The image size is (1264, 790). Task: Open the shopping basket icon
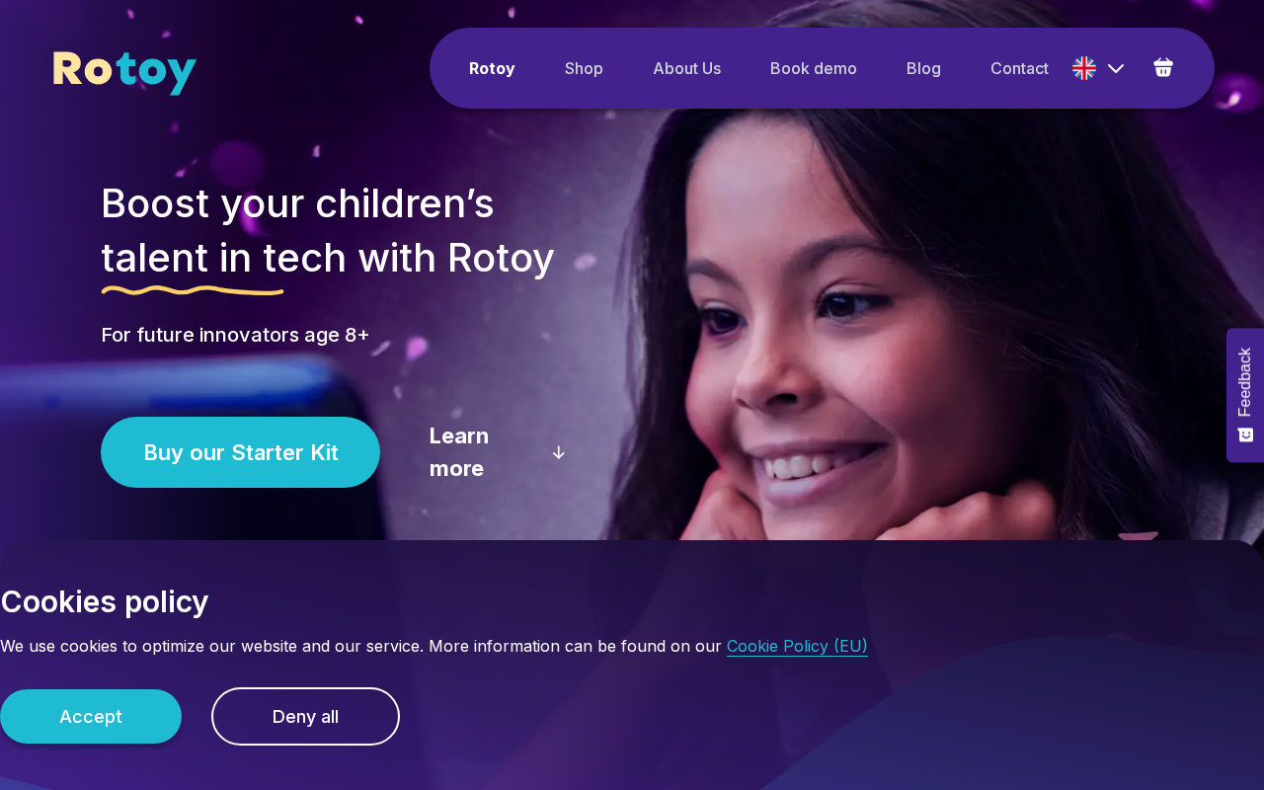pyautogui.click(x=1163, y=67)
